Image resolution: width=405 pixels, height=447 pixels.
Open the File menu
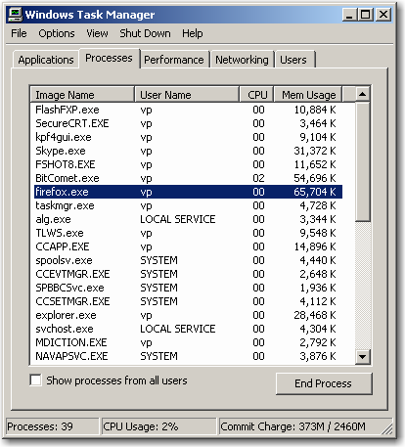click(x=19, y=33)
